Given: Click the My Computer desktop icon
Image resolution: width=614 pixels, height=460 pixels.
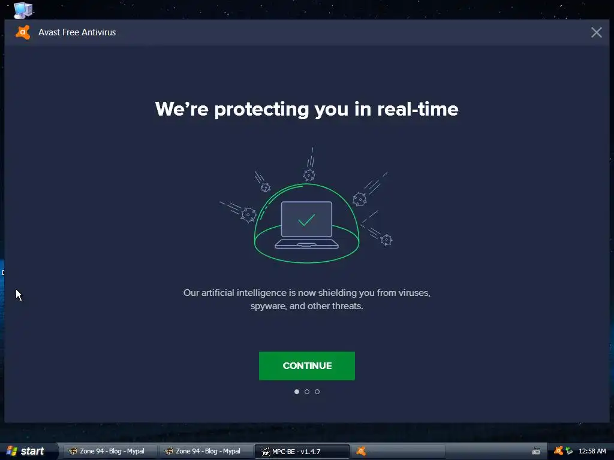Looking at the screenshot, I should coord(23,10).
